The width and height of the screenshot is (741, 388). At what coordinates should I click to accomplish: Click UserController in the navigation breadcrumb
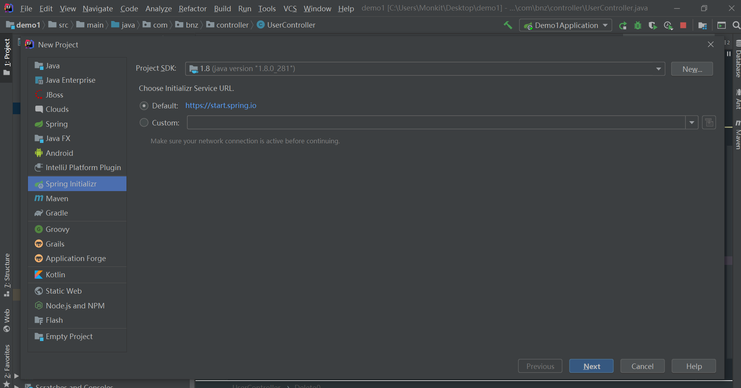tap(286, 25)
